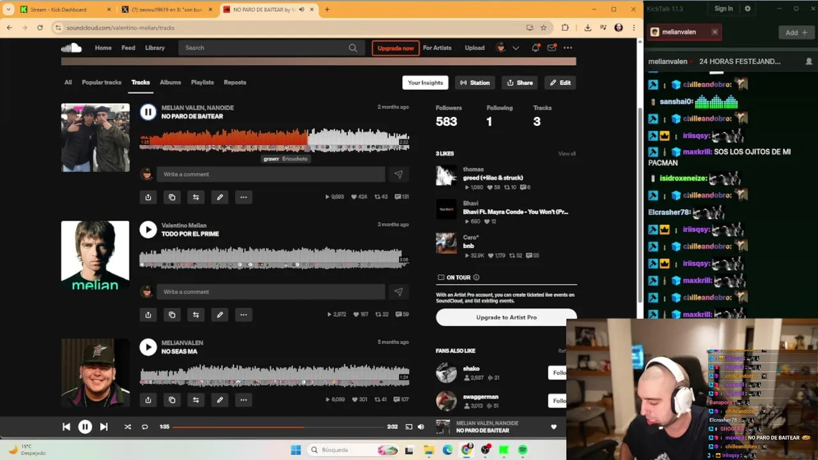
Task: Play the TODO POR EL PRIME track
Action: (x=148, y=229)
